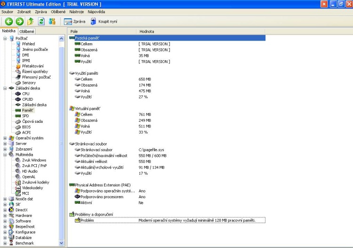This screenshot has width=353, height=248.
Task: Click the Software tree icon
Action: (11, 221)
